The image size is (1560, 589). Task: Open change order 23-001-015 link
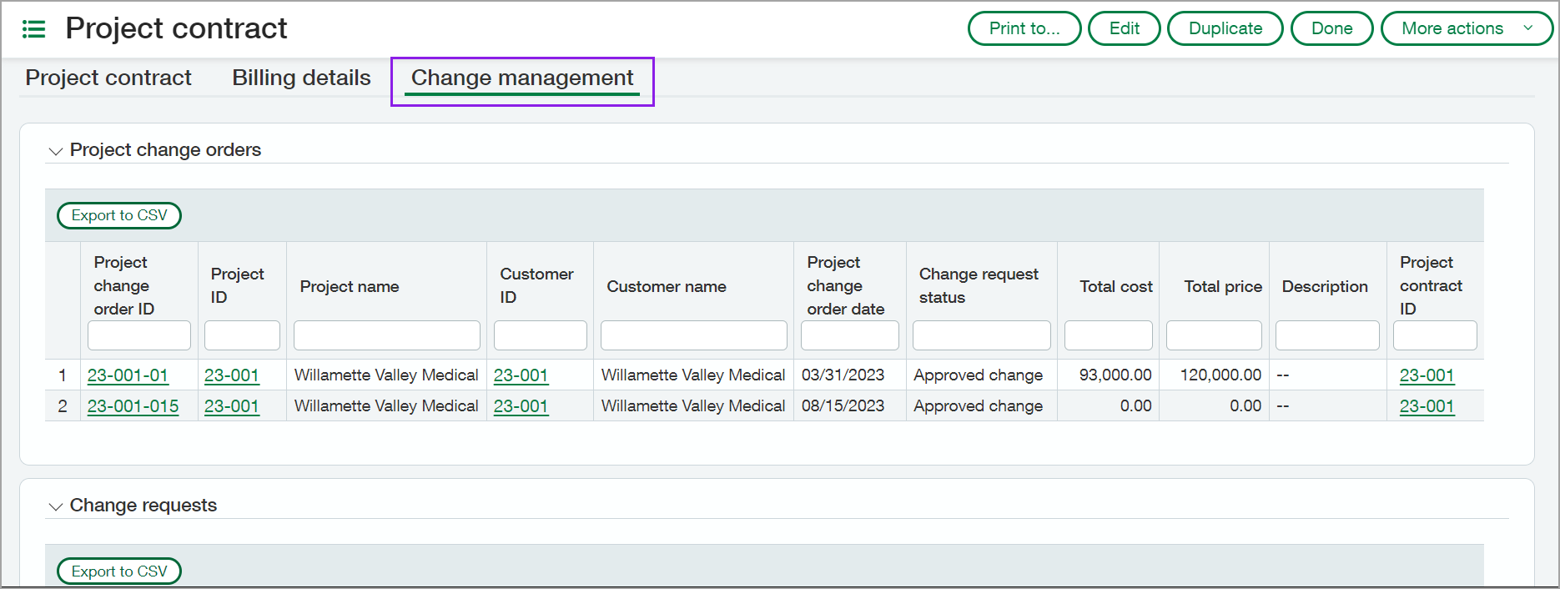point(133,406)
